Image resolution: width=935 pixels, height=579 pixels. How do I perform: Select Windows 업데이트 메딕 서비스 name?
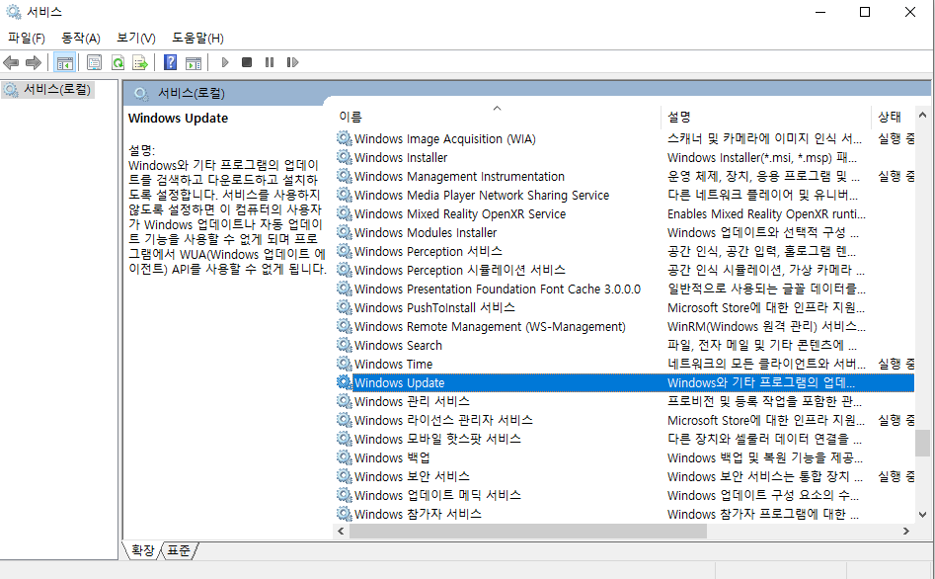pyautogui.click(x=437, y=495)
